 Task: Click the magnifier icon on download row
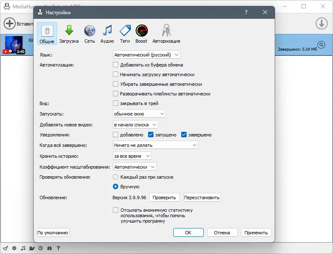(321, 45)
